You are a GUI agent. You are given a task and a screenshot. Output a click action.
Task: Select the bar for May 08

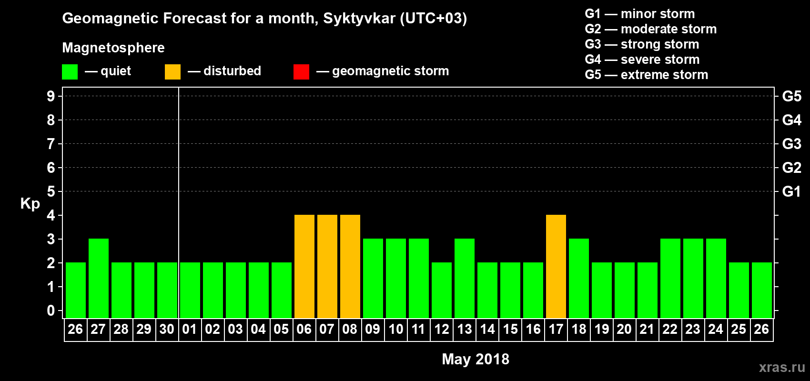pos(350,267)
